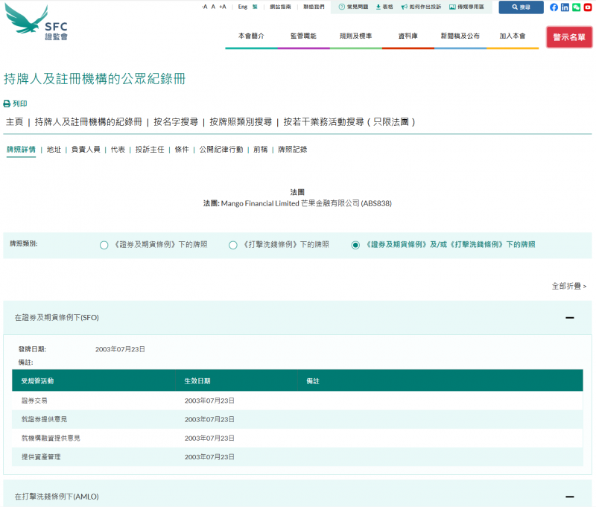Switch to the 前稱 tab
596x507 pixels.
(x=260, y=150)
